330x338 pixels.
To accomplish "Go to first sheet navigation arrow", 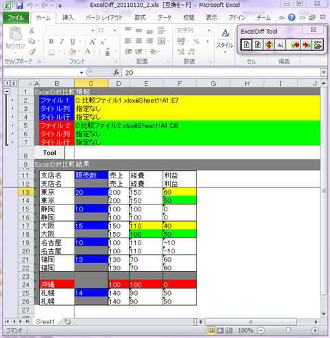I will (7, 321).
